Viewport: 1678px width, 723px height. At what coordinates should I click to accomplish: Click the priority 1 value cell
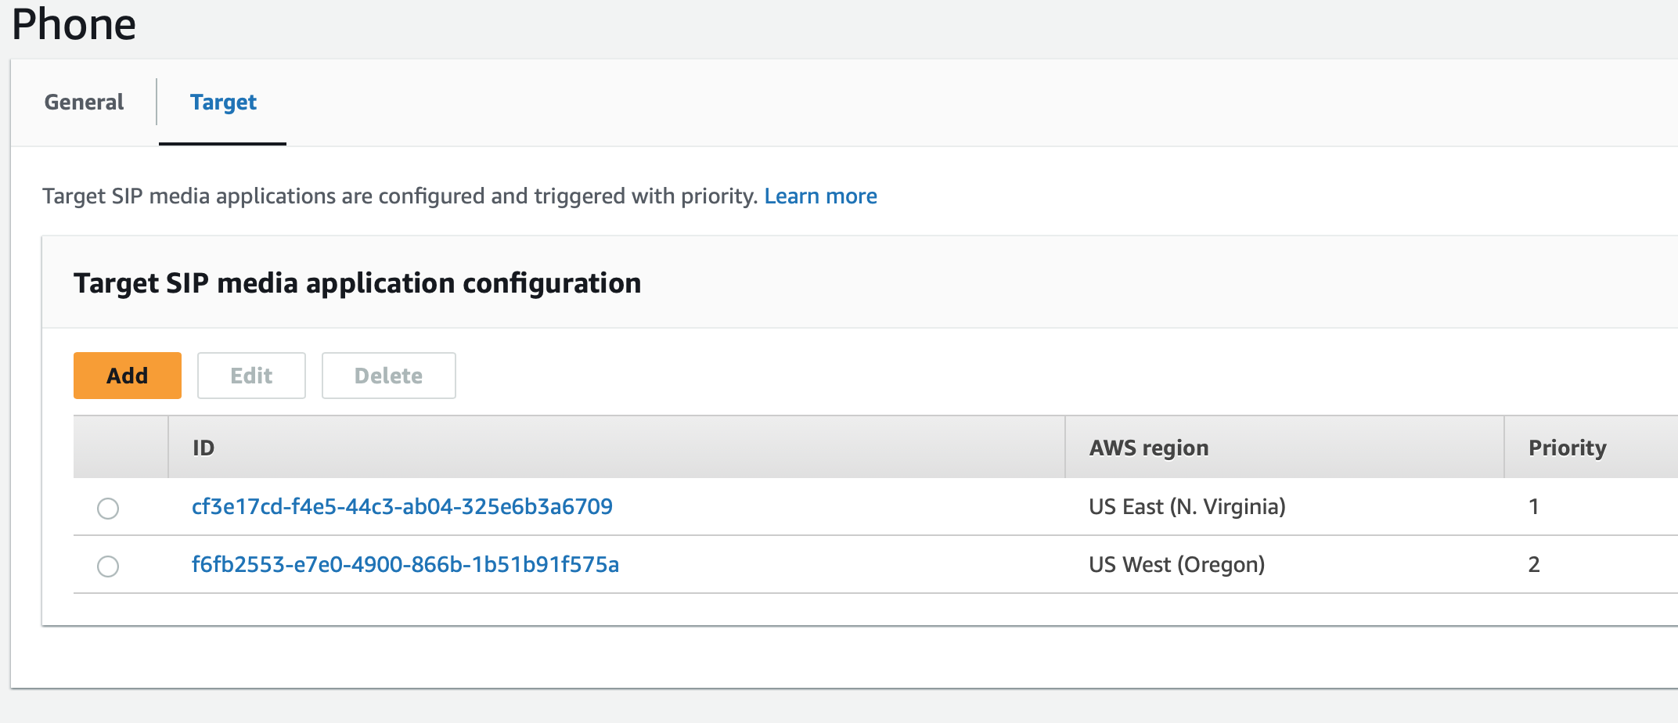tap(1534, 507)
